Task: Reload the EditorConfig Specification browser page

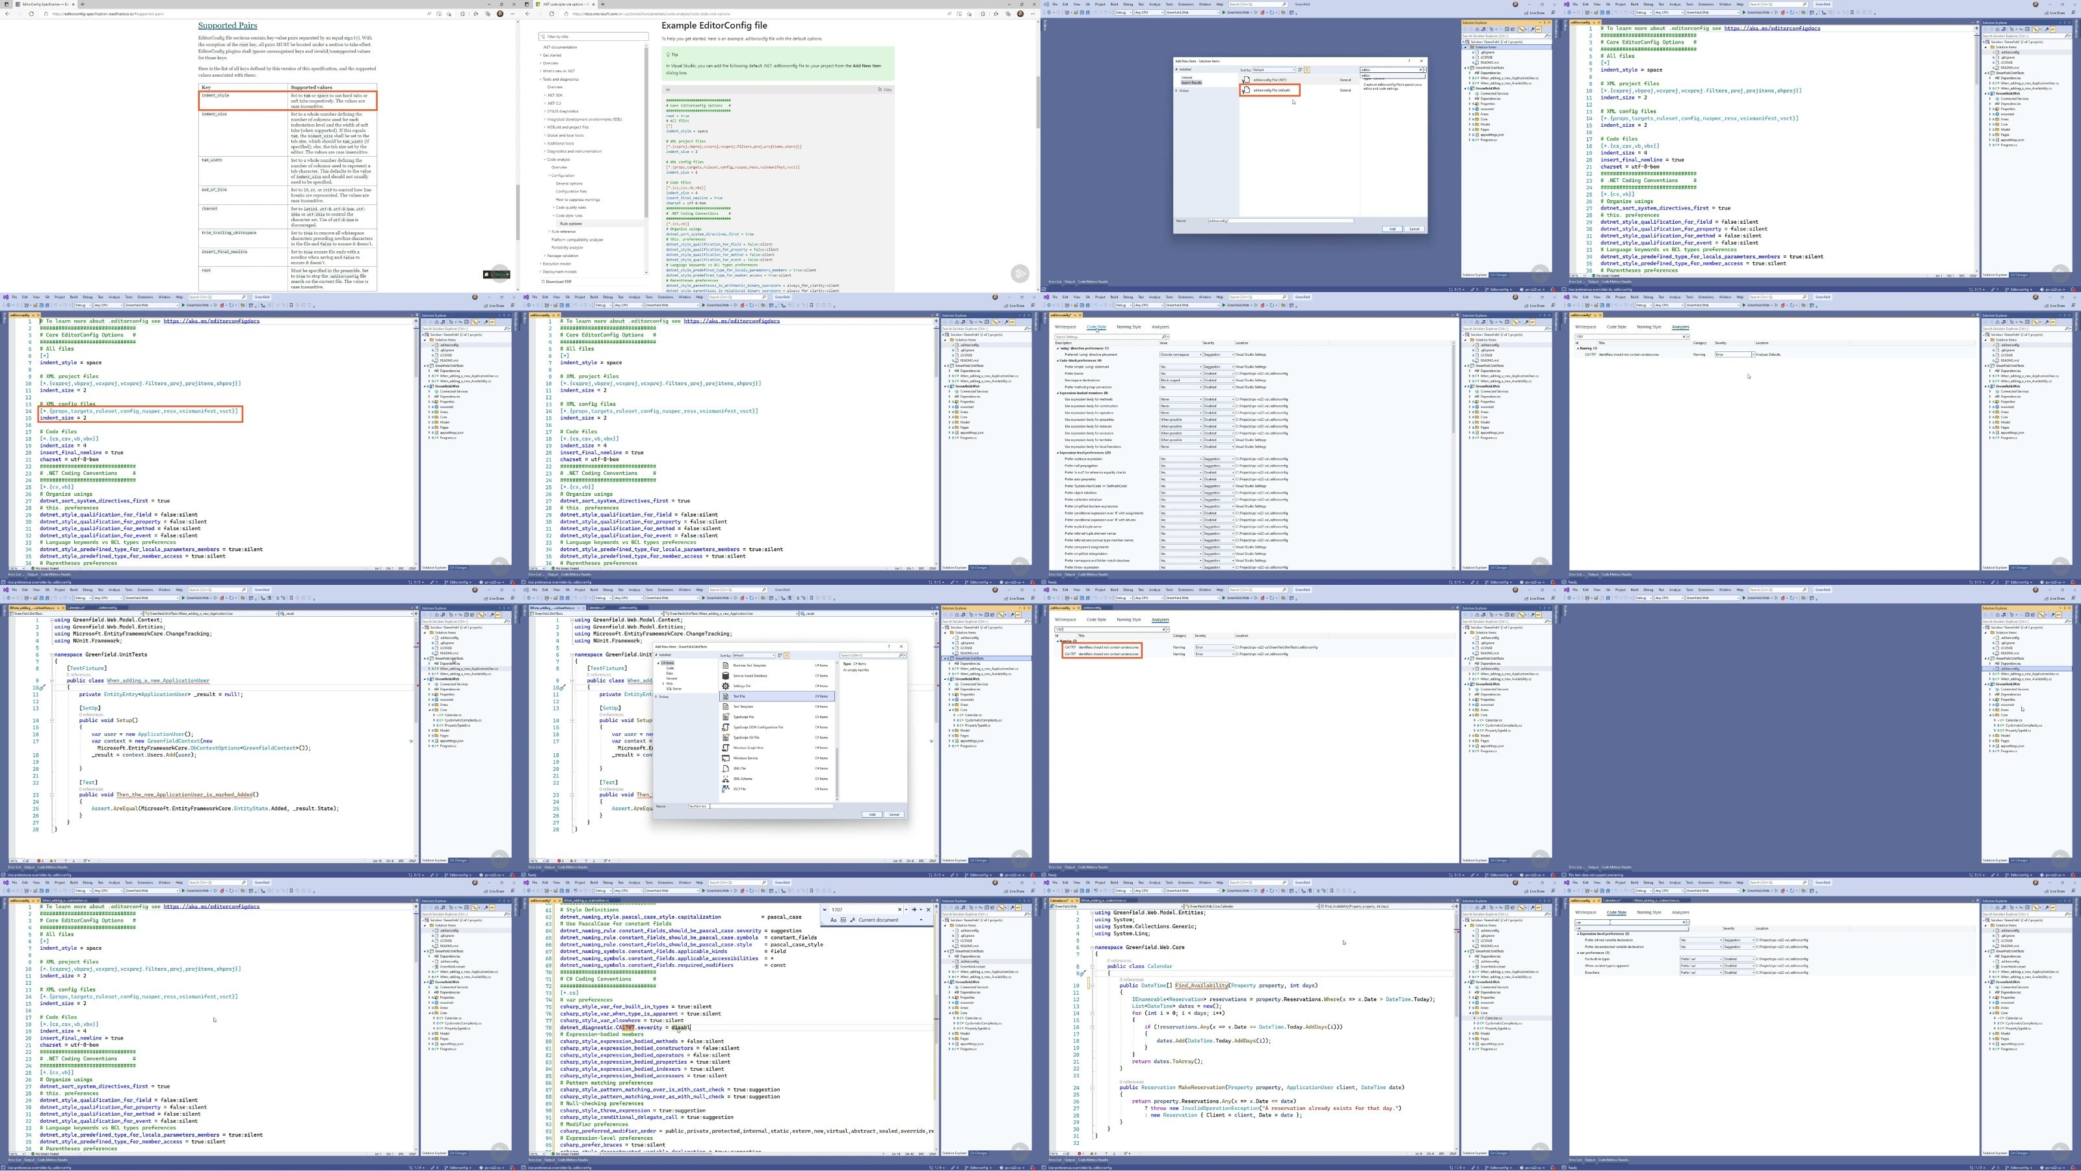Action: pyautogui.click(x=31, y=14)
